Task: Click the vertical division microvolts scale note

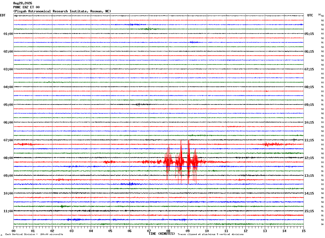Action: click(34, 234)
